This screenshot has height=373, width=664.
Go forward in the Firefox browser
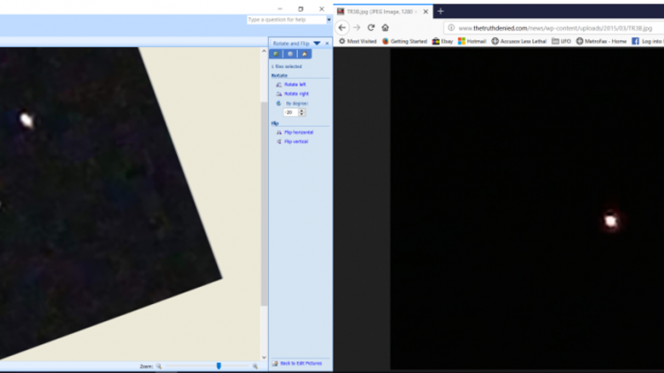coord(357,27)
